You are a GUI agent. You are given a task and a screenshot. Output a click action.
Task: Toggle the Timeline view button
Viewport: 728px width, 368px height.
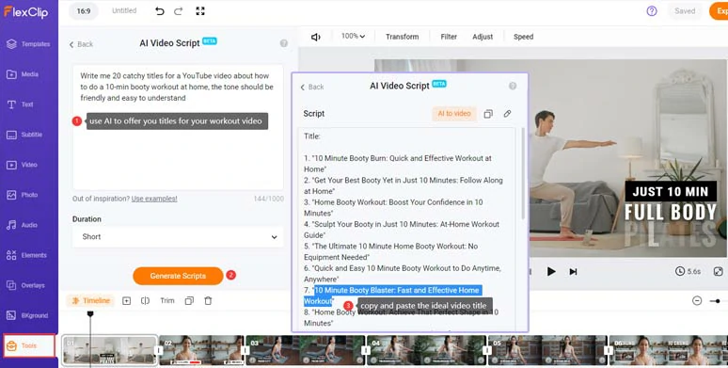click(x=90, y=300)
